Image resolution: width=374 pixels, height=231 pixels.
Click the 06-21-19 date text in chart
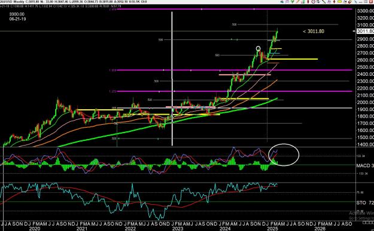coord(17,19)
